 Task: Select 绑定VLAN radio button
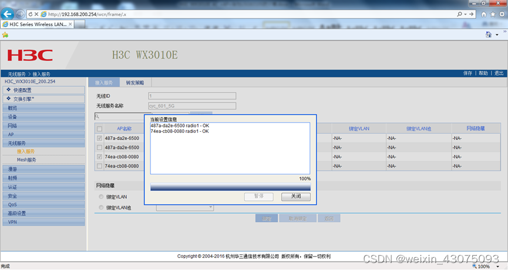(101, 197)
